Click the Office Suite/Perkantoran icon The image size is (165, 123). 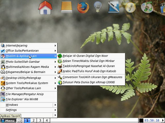pyautogui.click(x=3, y=51)
